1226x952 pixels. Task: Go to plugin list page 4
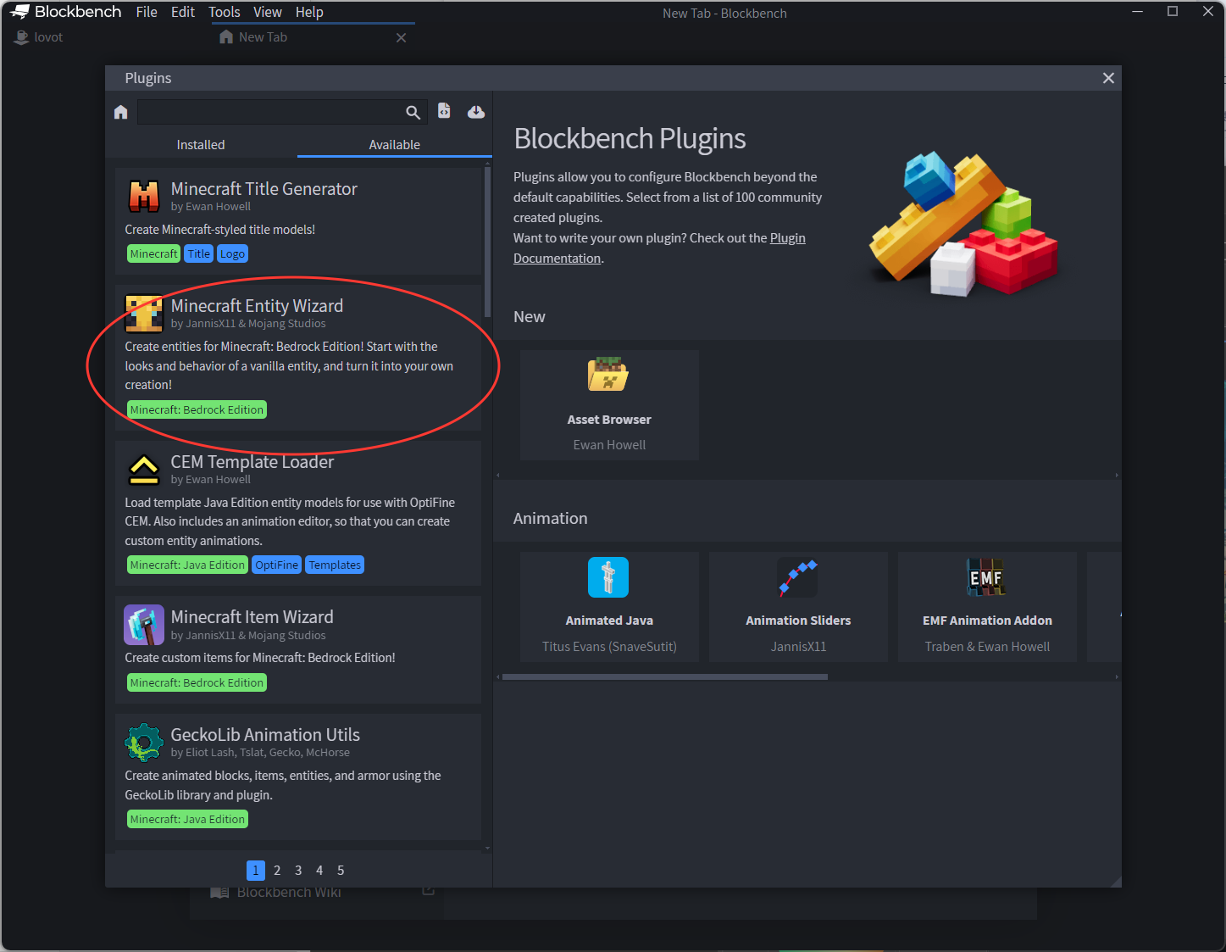[319, 870]
